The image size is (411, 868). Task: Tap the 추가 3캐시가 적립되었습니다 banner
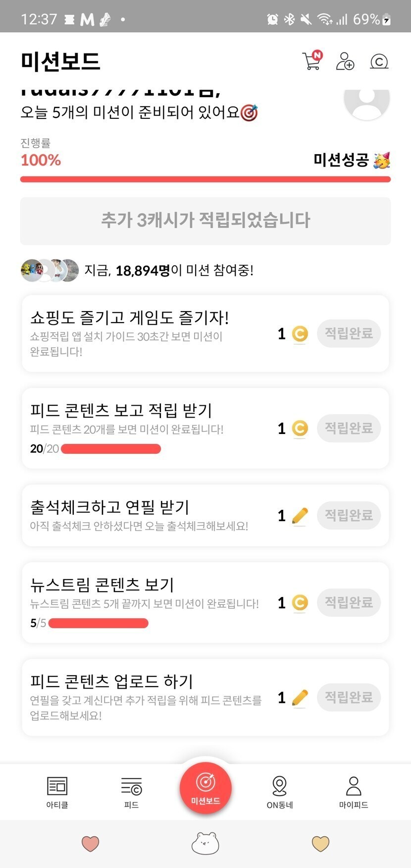click(x=205, y=220)
